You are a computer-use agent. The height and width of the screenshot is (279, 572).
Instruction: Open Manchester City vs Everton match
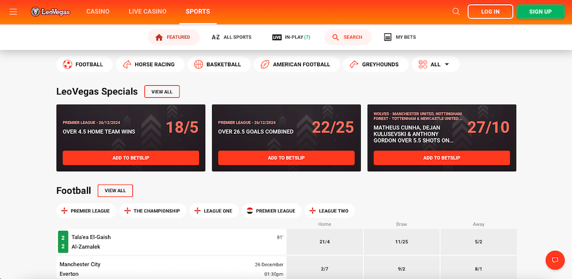pyautogui.click(x=171, y=269)
